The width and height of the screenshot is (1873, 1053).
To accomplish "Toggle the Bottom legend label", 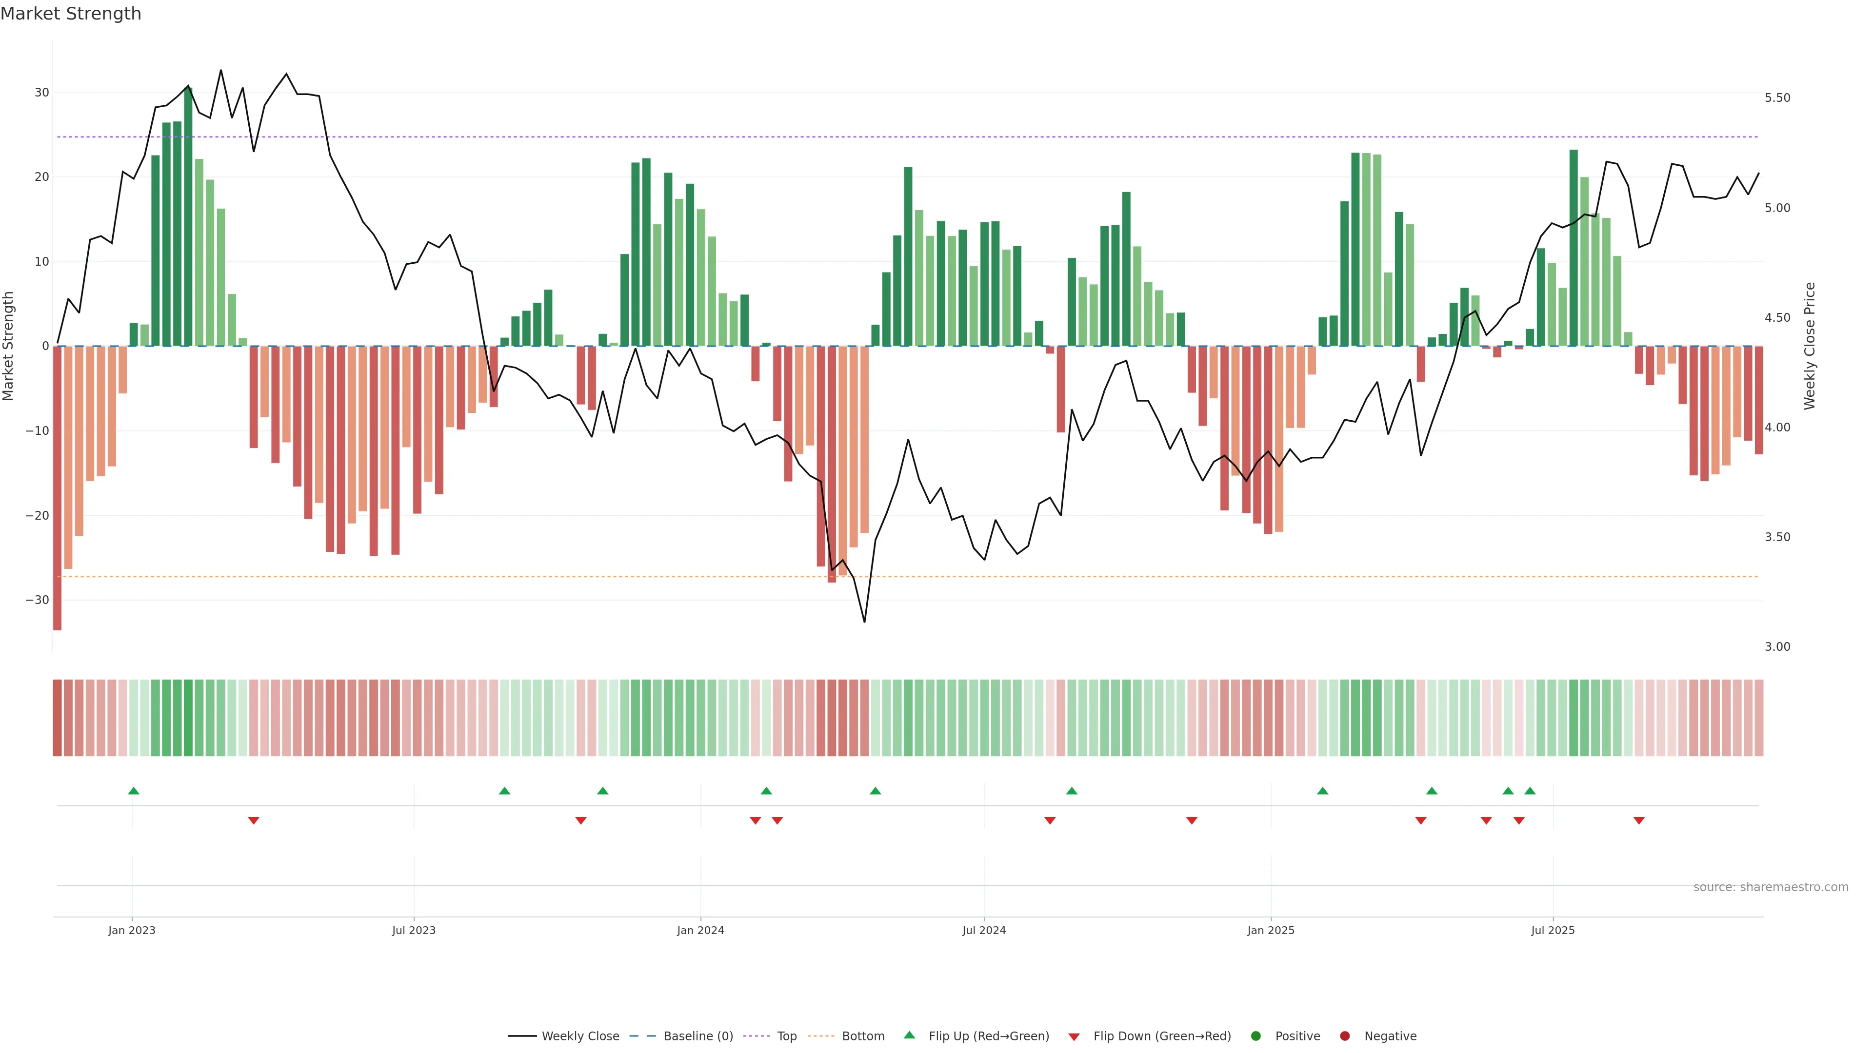I will coord(863,1036).
